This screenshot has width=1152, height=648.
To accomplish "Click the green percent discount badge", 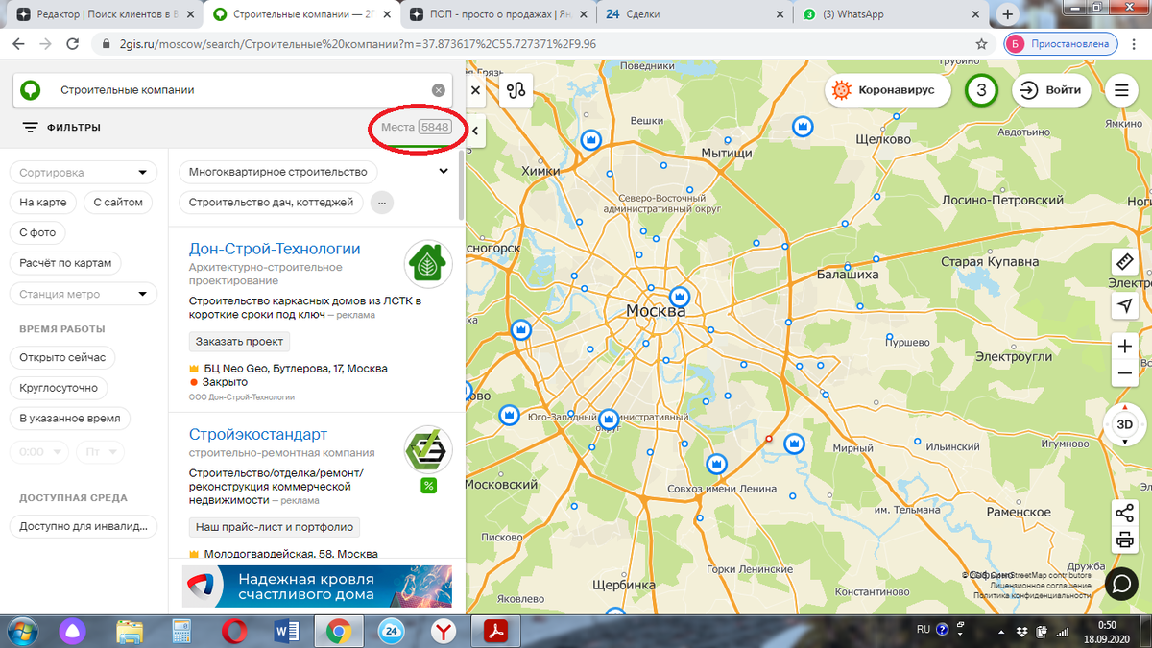I will [428, 486].
